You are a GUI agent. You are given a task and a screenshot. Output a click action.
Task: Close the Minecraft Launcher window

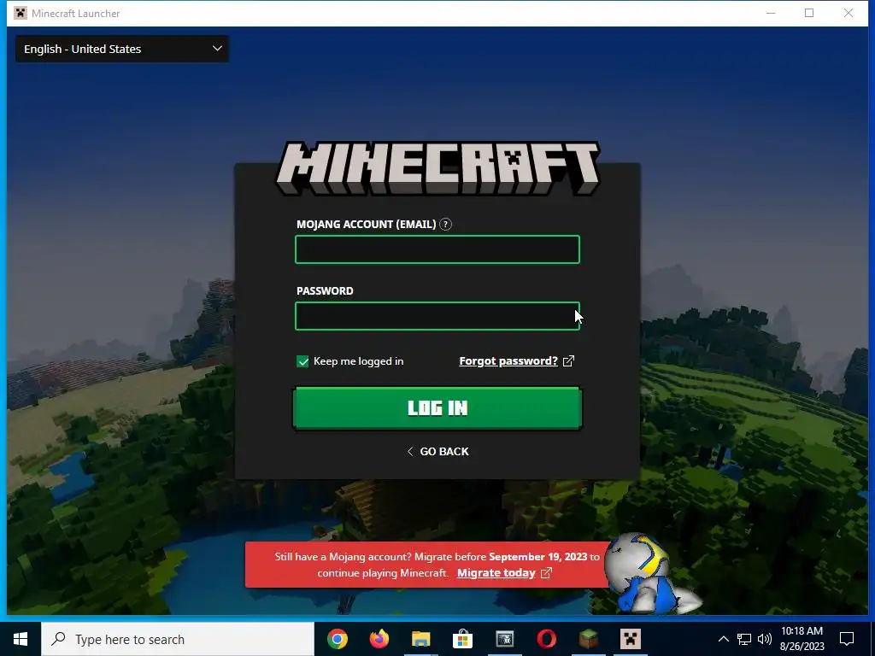coord(849,14)
